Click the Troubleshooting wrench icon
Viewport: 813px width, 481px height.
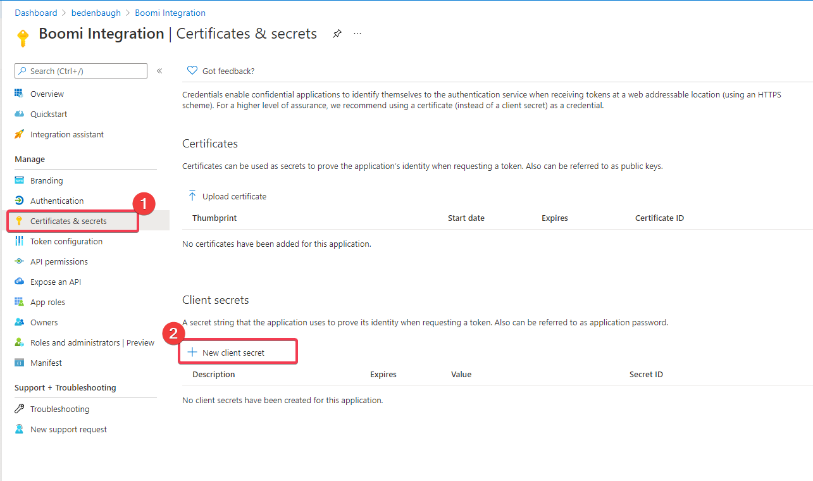pos(19,409)
